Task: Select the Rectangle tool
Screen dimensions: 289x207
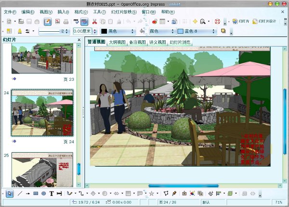Action: pos(36,194)
